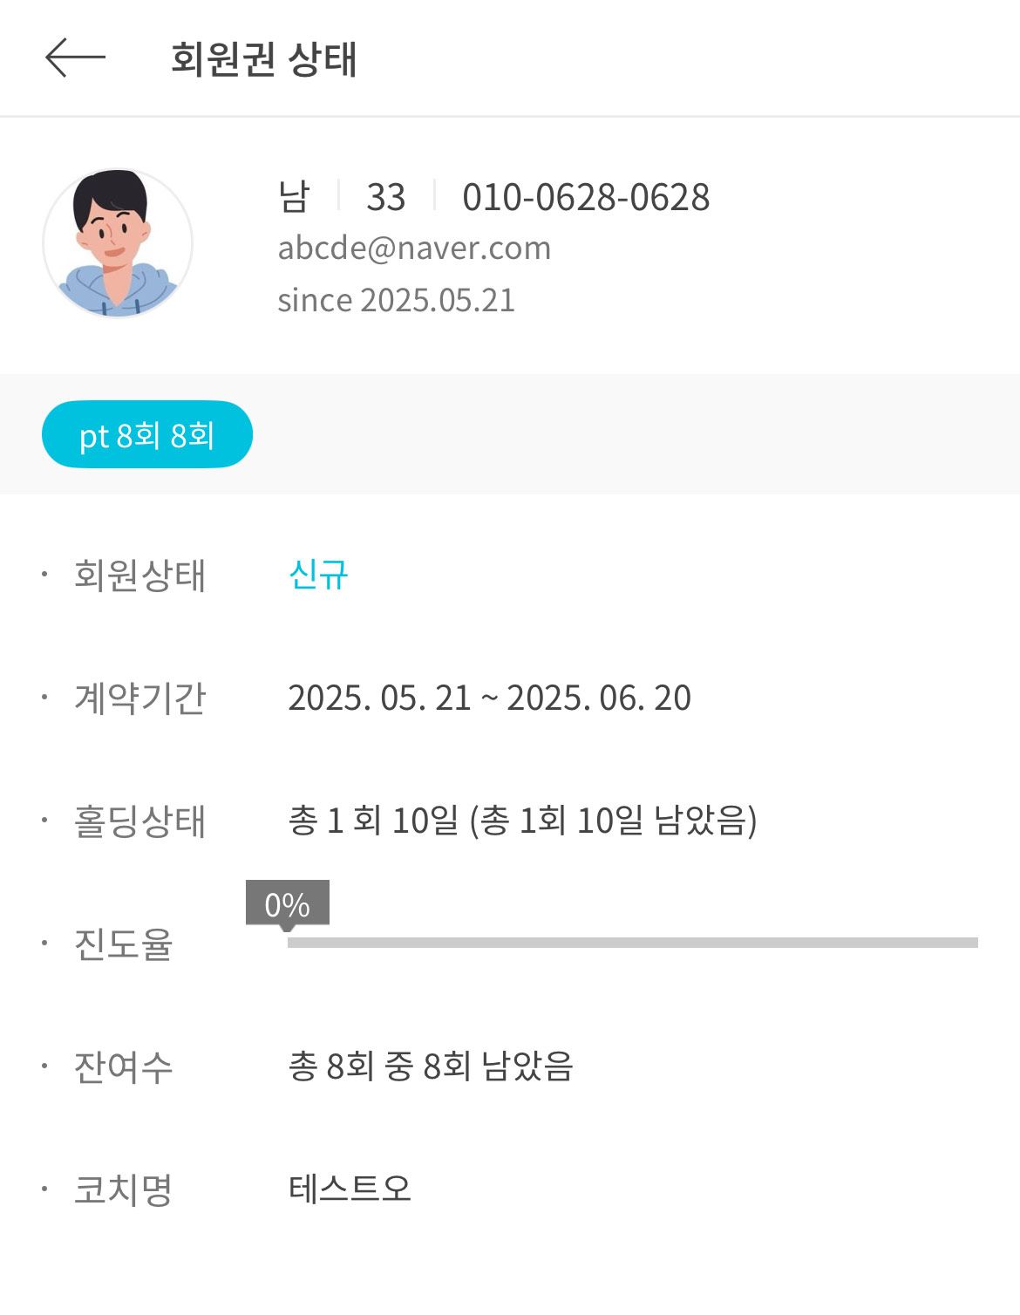Tap the coach name 테스트오
Viewport: 1020px width, 1315px height.
click(x=350, y=1189)
